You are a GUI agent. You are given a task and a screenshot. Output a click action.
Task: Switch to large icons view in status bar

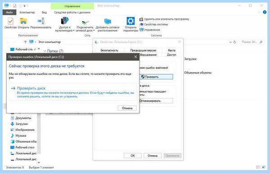[x=264, y=167]
